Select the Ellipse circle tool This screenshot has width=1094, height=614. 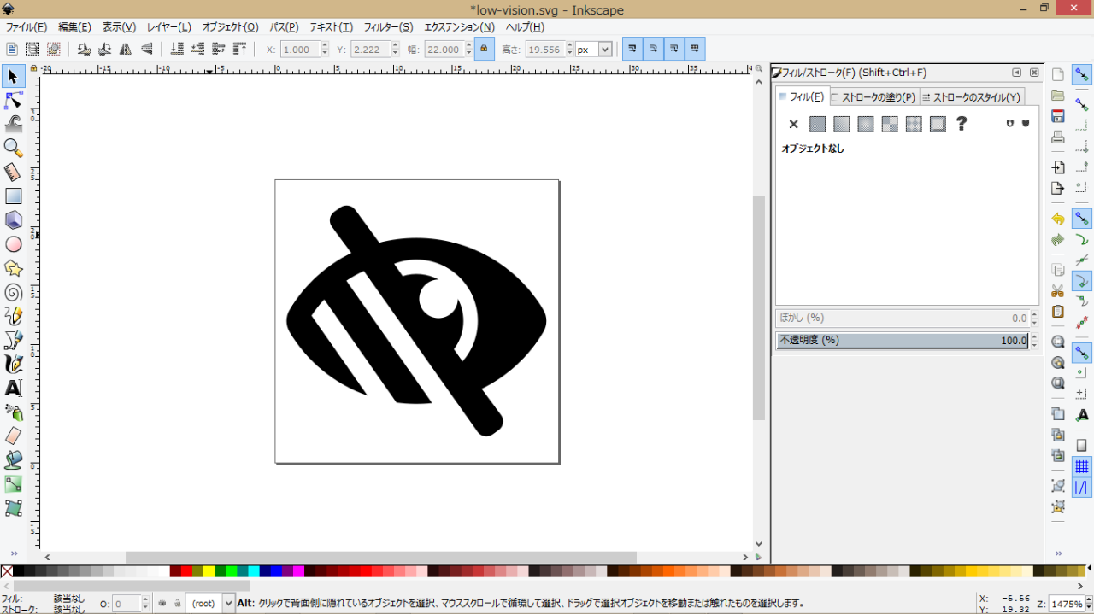coord(13,244)
